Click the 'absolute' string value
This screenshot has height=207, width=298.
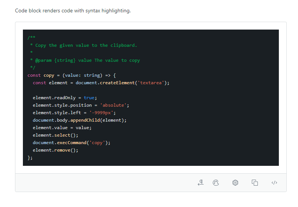114,105
